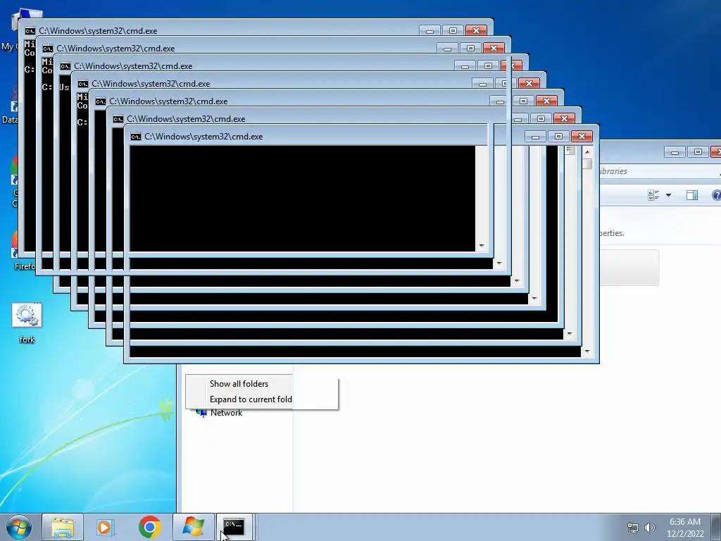Minimize the frontmost cmd.exe window
This screenshot has height=541, width=721.
point(535,136)
